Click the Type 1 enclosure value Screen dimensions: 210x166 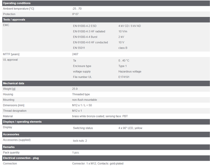coord(123,66)
